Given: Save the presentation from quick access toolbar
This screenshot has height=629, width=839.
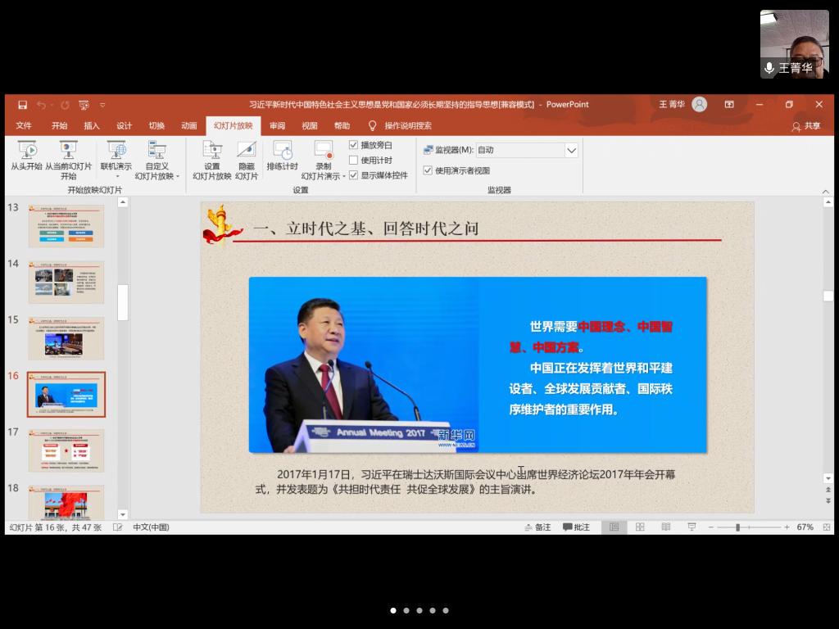Looking at the screenshot, I should point(22,105).
